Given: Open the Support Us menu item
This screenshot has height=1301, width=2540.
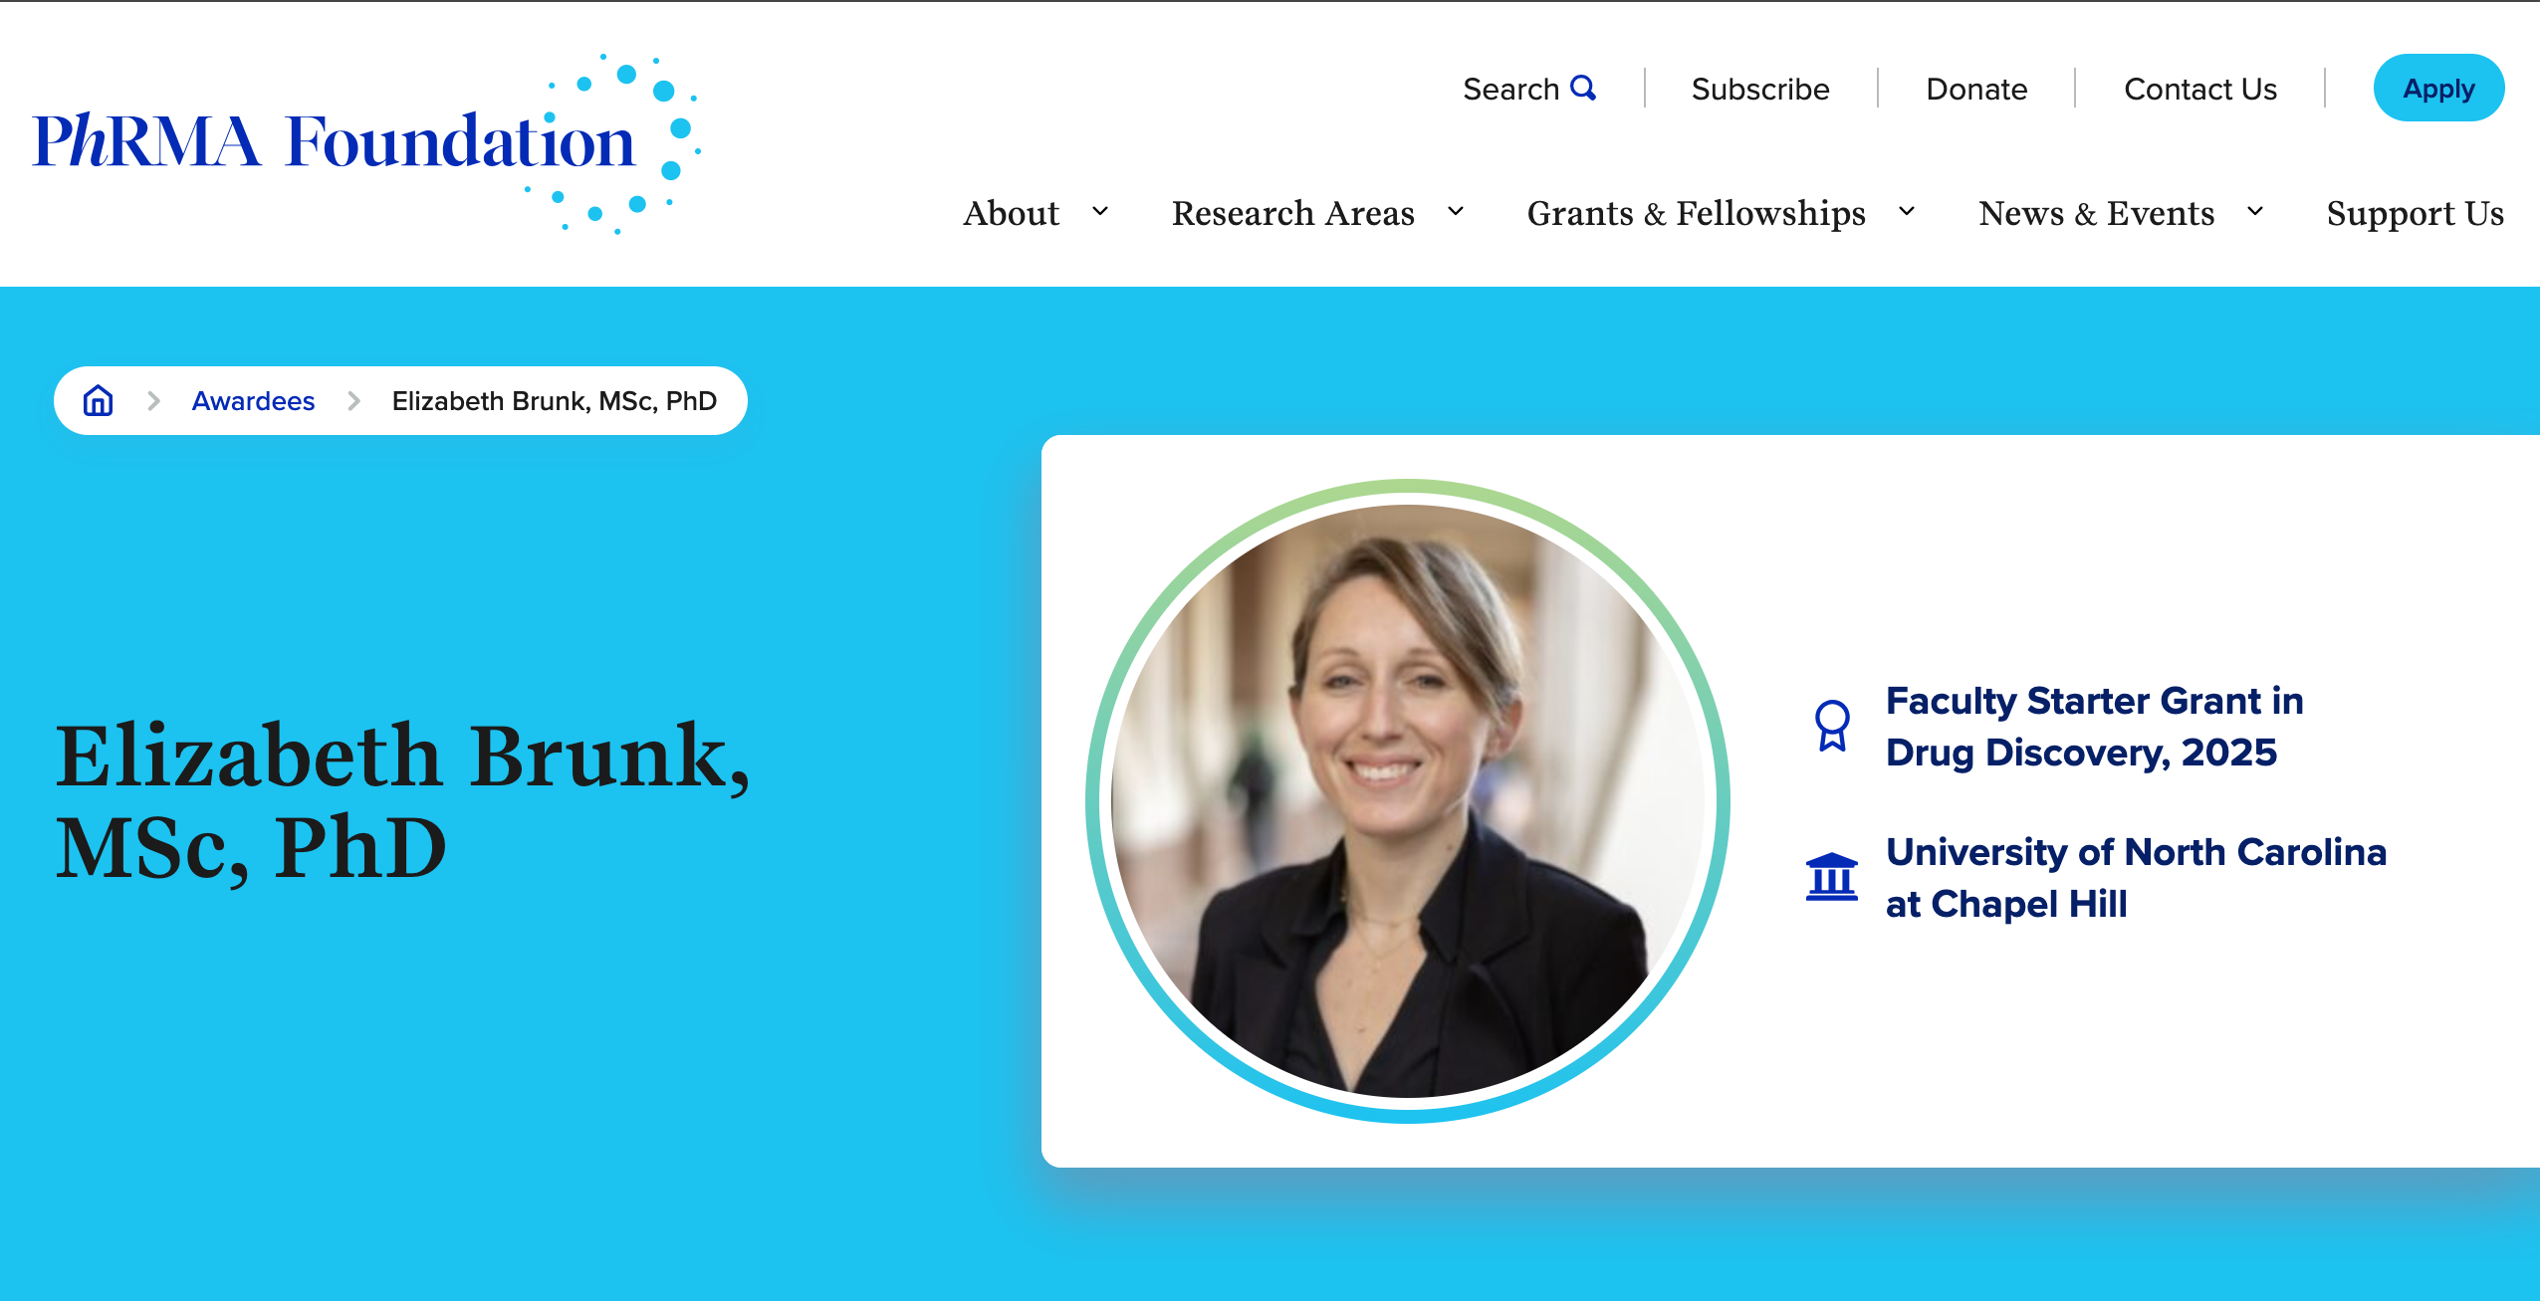Looking at the screenshot, I should coord(2415,213).
